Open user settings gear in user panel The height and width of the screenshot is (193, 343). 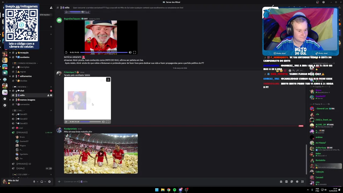coord(49,182)
